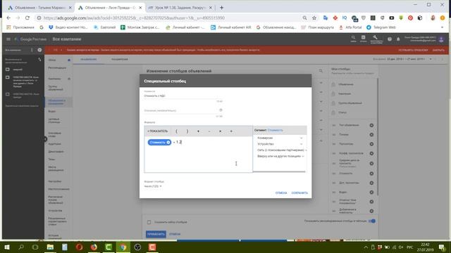Remove the «Тип объявления» column with its x

point(371,125)
